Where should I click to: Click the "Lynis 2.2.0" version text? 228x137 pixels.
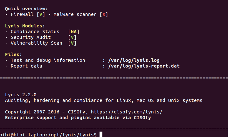click(21, 95)
